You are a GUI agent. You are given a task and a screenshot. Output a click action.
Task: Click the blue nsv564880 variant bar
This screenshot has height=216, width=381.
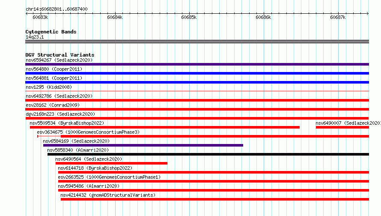pos(197,73)
